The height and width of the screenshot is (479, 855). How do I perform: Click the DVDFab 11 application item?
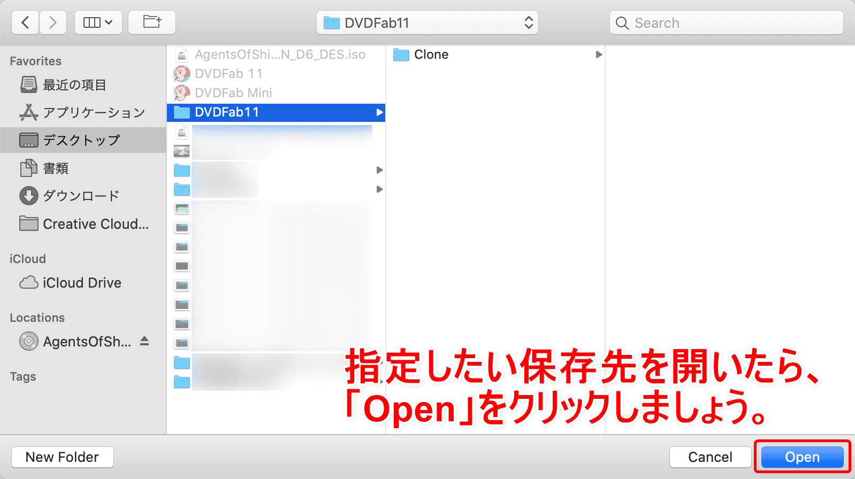click(x=276, y=74)
